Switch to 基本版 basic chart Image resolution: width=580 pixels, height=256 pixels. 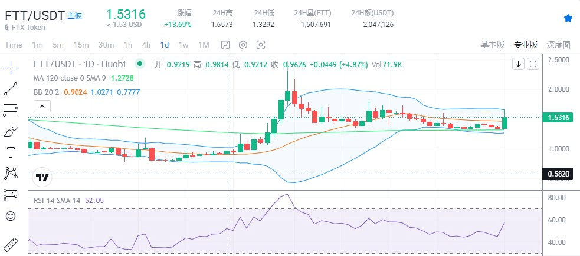click(x=492, y=45)
